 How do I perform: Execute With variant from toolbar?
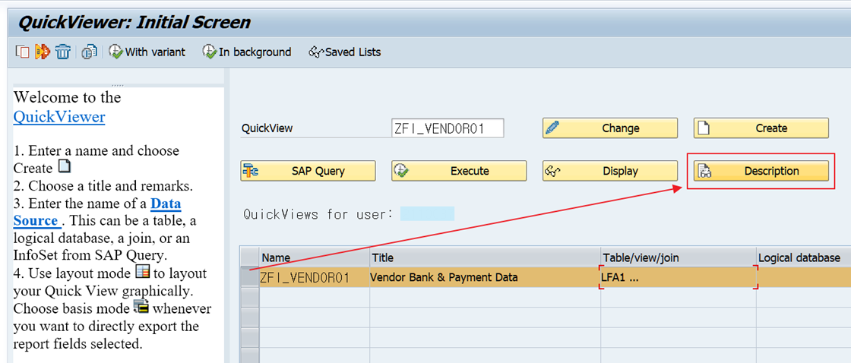tap(147, 52)
